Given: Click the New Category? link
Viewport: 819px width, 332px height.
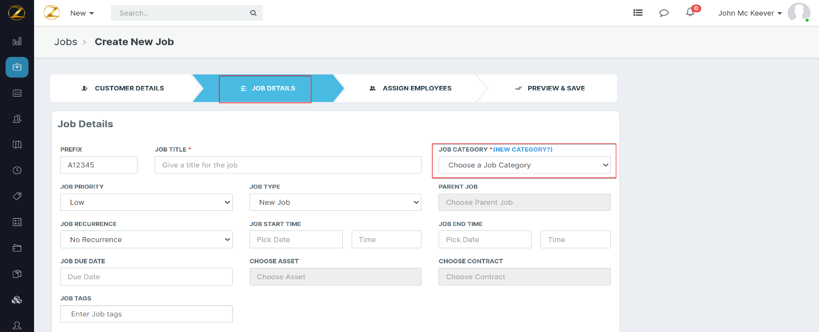Looking at the screenshot, I should coord(523,150).
